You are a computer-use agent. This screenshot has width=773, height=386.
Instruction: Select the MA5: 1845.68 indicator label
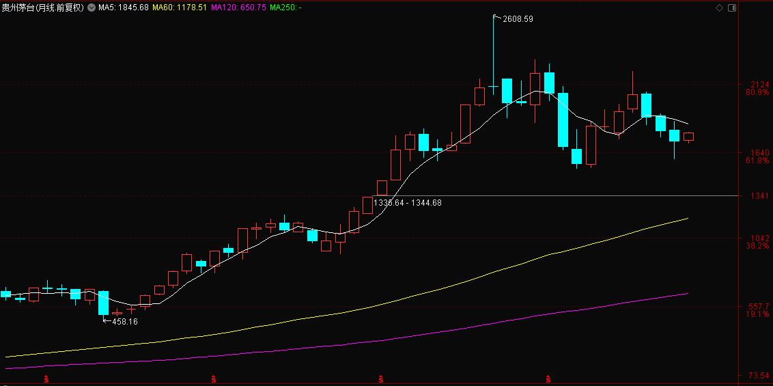pyautogui.click(x=123, y=8)
